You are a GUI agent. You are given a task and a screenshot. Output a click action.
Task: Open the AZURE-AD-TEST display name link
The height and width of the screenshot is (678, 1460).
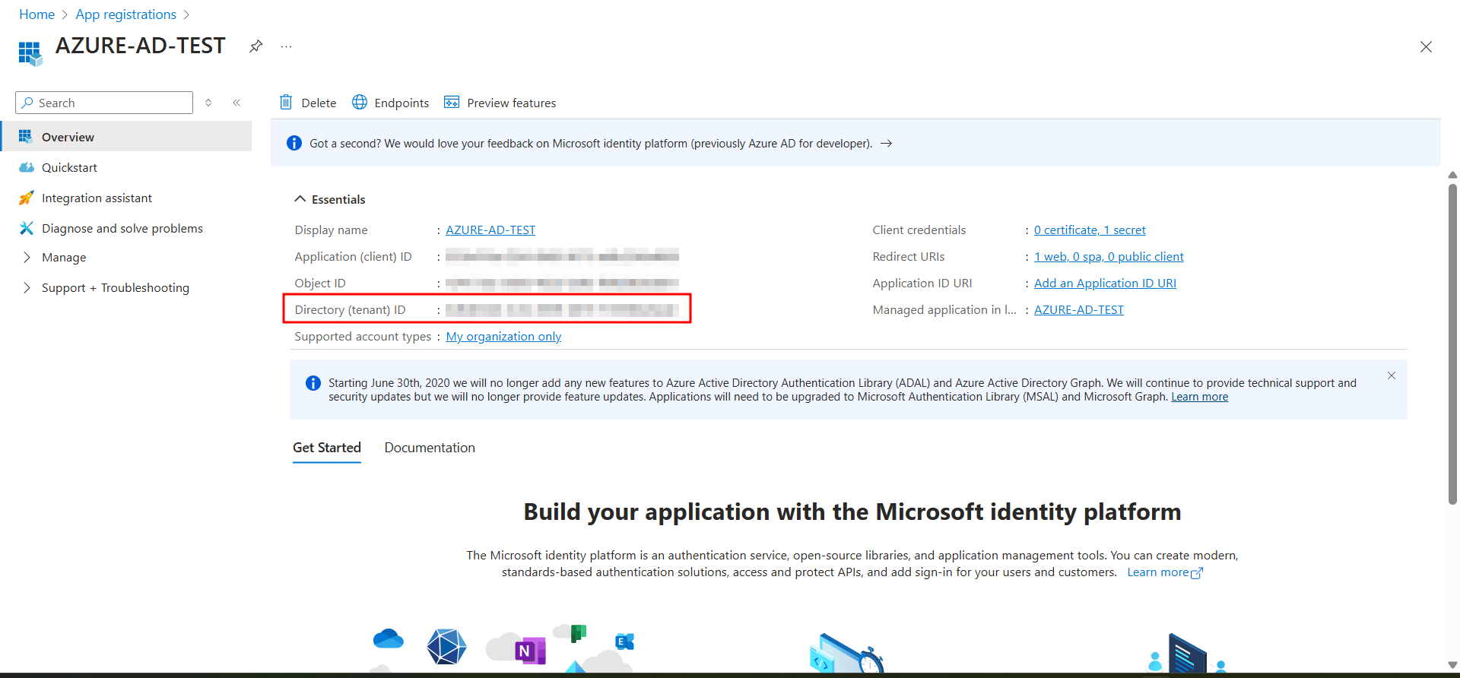(490, 230)
